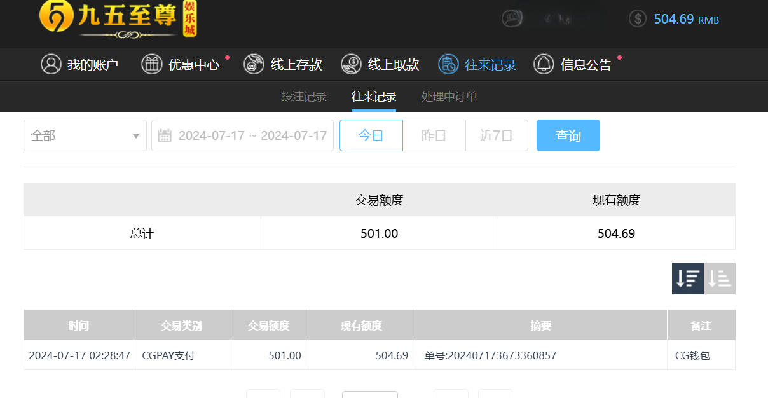Expand the dropdown arrow beside 全部
Screen dimensions: 768x398
pyautogui.click(x=135, y=135)
